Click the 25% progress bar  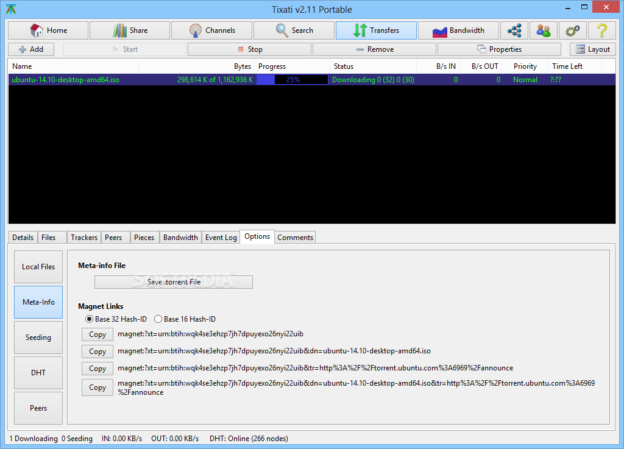(x=292, y=80)
